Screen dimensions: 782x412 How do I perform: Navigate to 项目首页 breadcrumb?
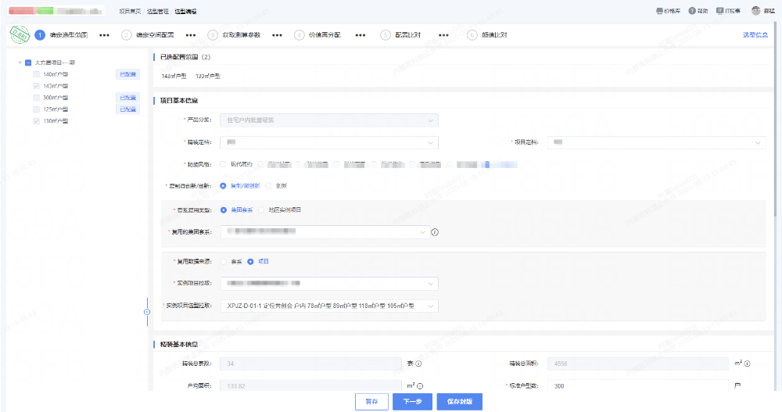130,12
